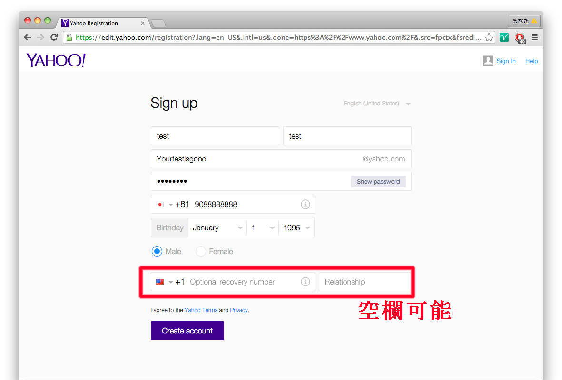The height and width of the screenshot is (380, 562).
Task: Bookmark page with the star icon
Action: pos(489,37)
